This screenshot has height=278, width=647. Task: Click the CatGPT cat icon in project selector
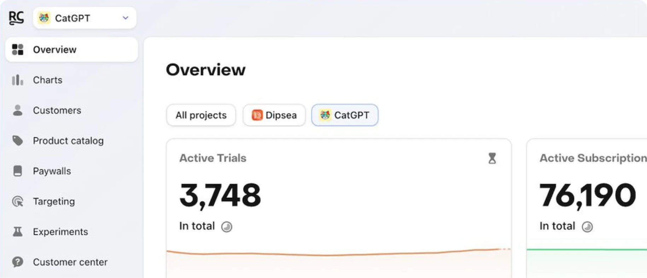click(x=44, y=18)
